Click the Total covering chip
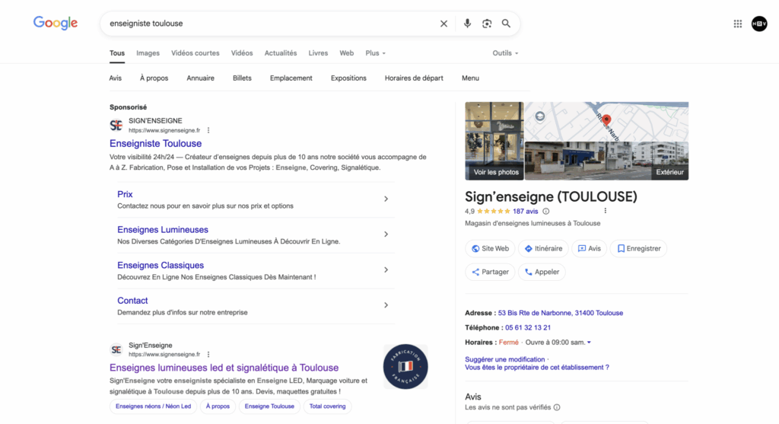 pos(327,406)
